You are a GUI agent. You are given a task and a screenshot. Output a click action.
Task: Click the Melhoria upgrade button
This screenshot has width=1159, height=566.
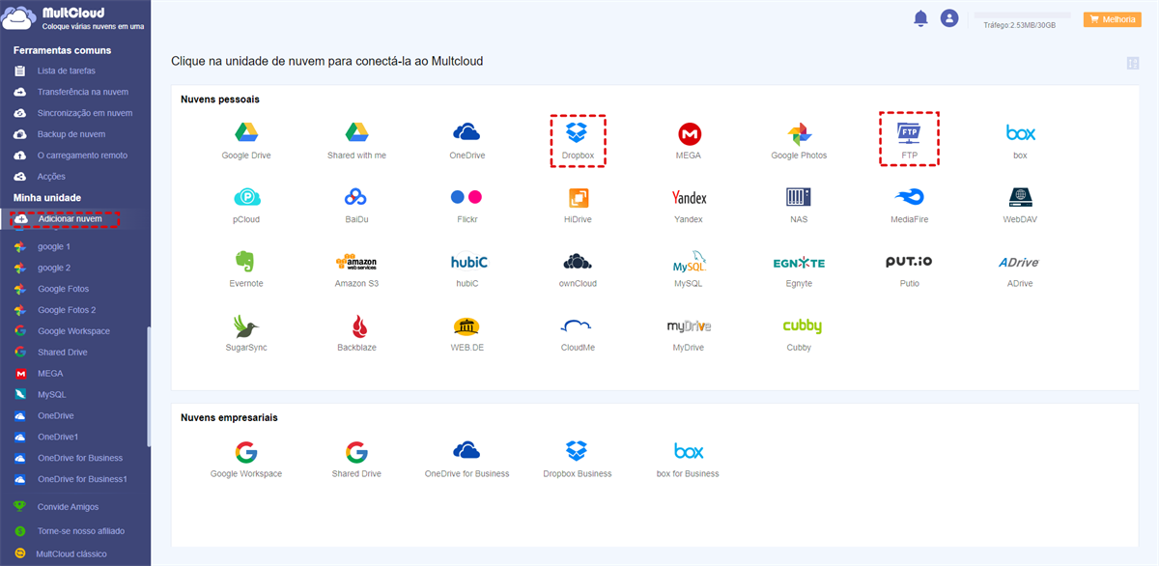point(1113,19)
